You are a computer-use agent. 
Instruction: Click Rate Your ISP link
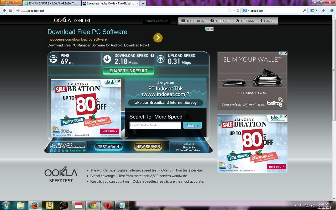[x=78, y=151]
